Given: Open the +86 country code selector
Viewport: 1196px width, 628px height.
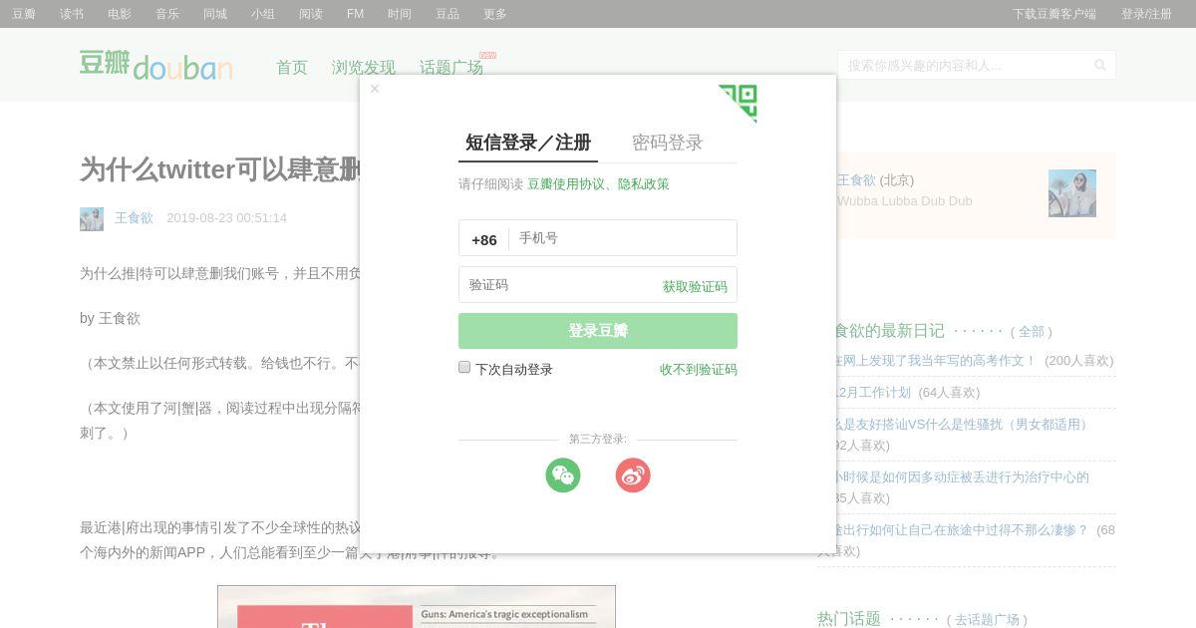Looking at the screenshot, I should tap(484, 239).
